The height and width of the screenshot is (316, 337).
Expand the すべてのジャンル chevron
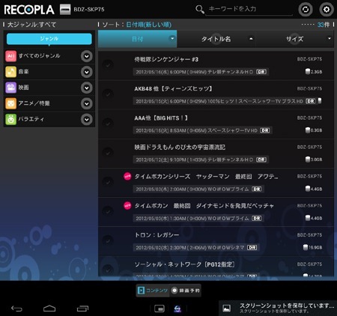87,56
